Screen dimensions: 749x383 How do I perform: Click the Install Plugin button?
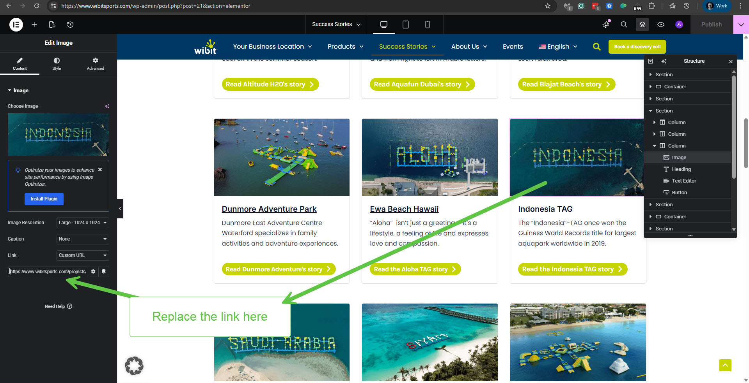pyautogui.click(x=44, y=199)
